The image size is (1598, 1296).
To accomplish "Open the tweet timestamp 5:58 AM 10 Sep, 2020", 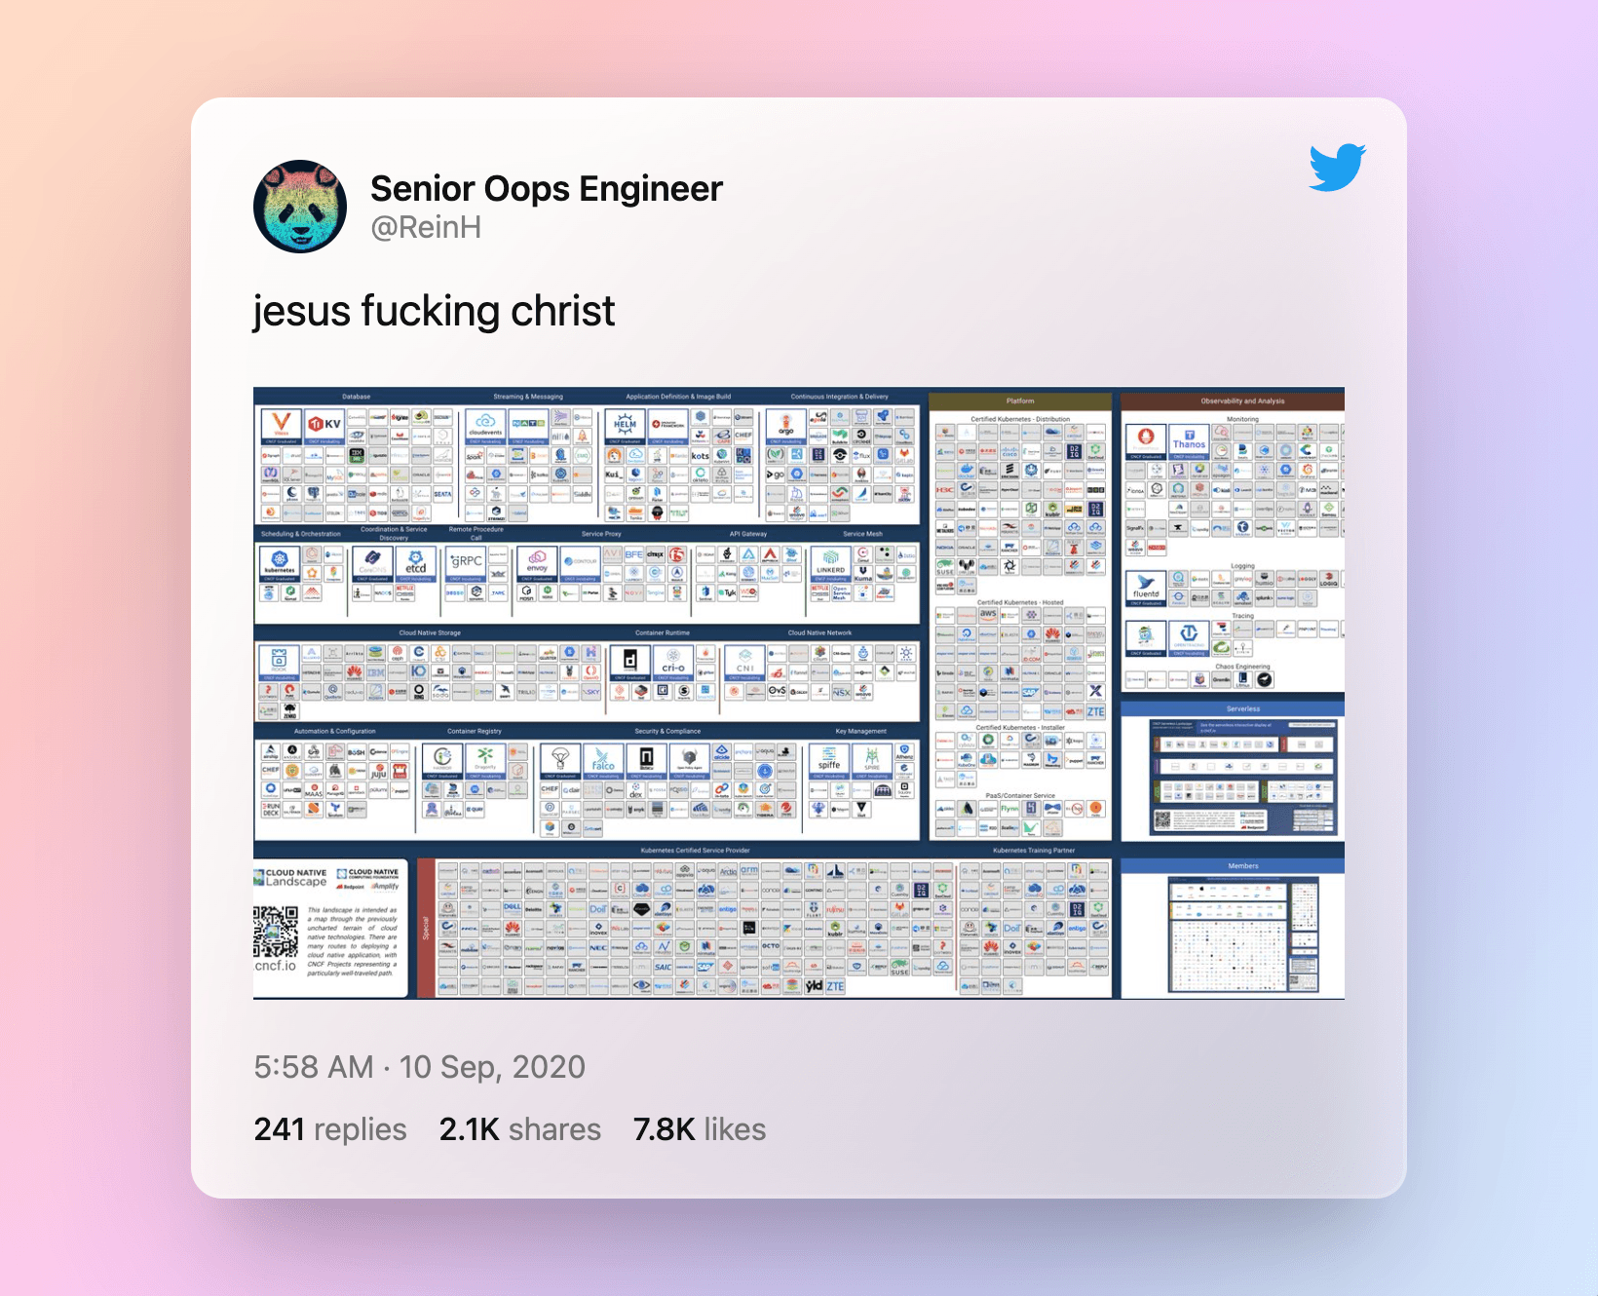I will pos(420,1067).
